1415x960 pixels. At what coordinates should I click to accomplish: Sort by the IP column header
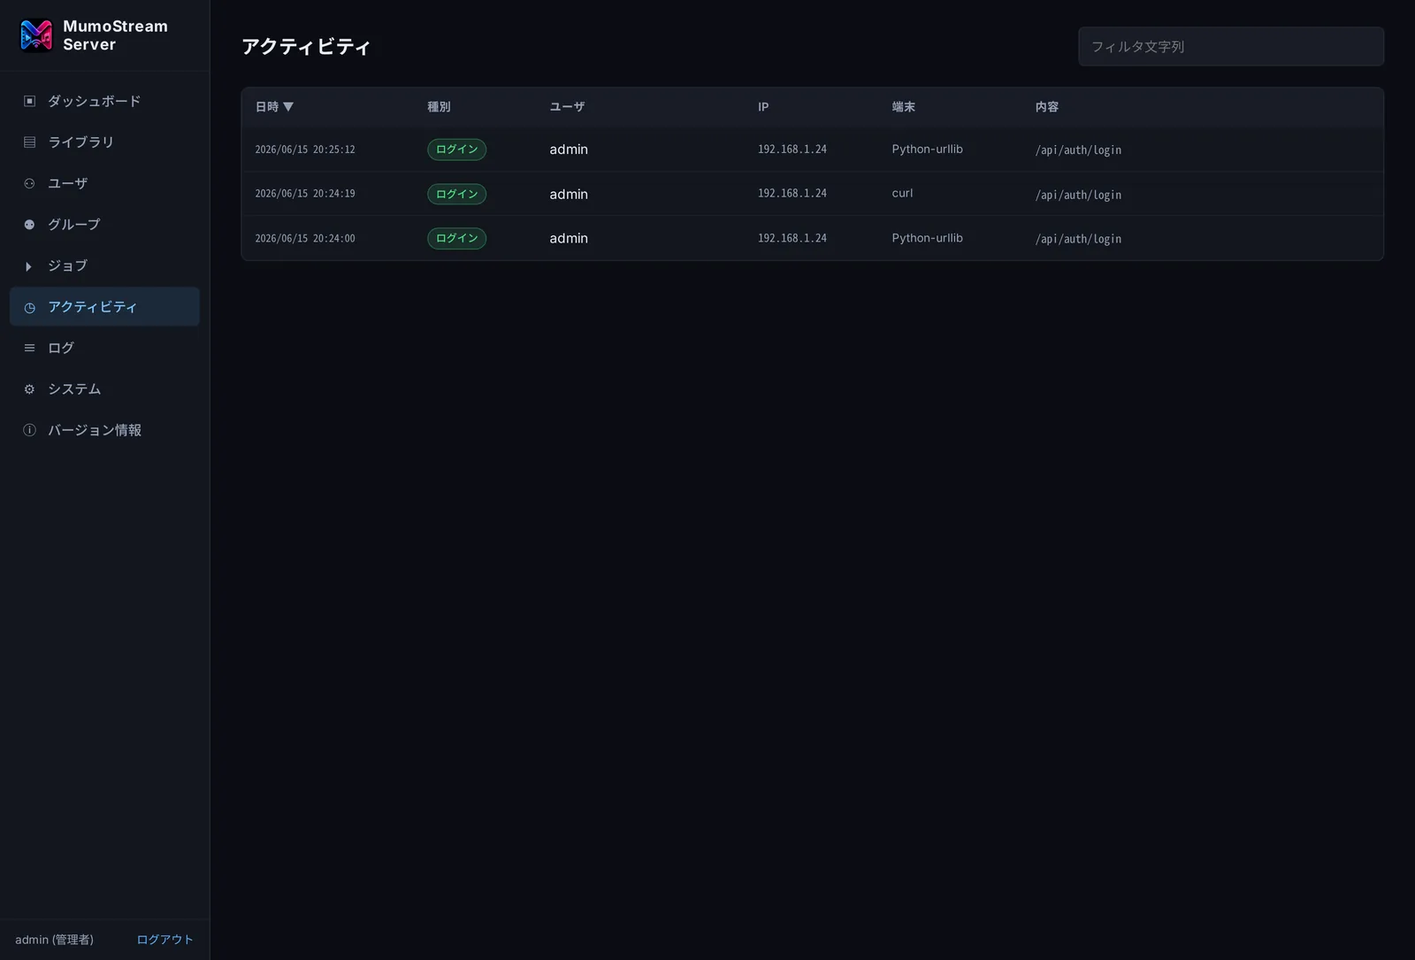pyautogui.click(x=763, y=107)
